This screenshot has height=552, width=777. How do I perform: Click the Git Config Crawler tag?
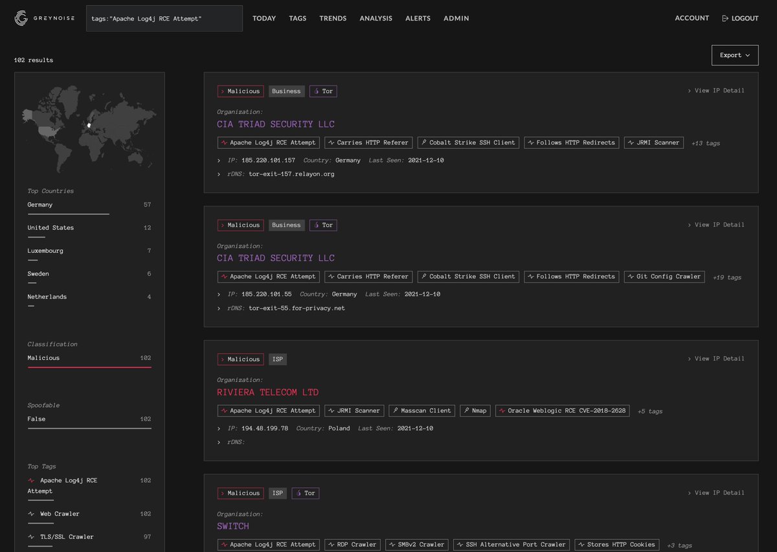[x=665, y=276]
